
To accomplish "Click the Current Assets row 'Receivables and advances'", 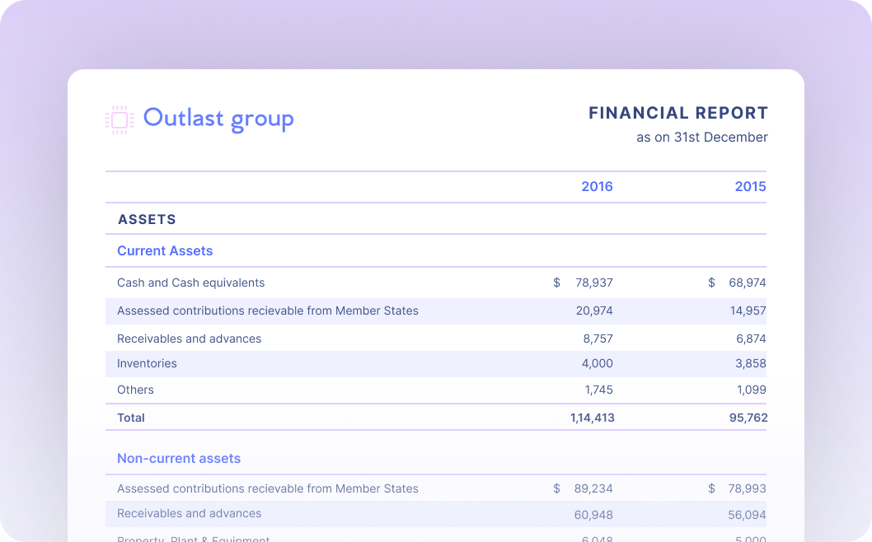I will click(189, 339).
